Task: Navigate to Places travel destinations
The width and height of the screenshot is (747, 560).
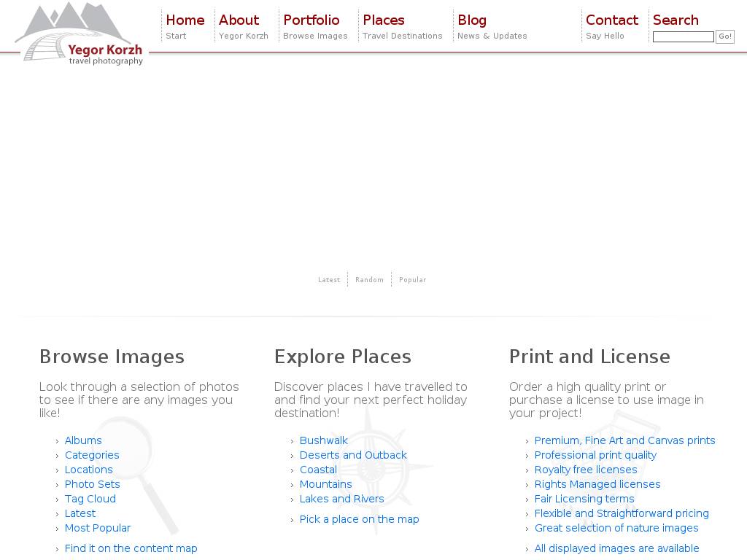Action: 383,20
